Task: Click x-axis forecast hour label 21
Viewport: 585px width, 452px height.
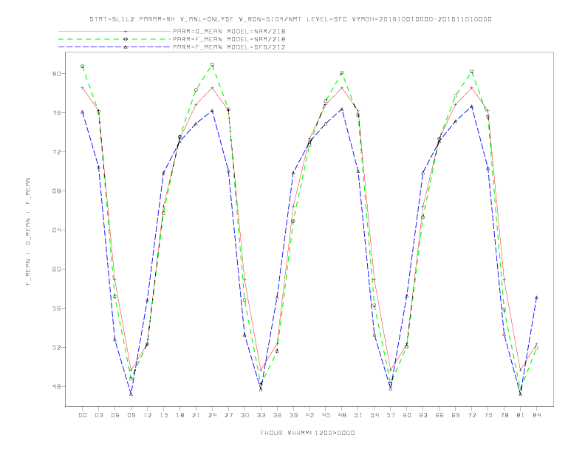Action: coord(196,415)
